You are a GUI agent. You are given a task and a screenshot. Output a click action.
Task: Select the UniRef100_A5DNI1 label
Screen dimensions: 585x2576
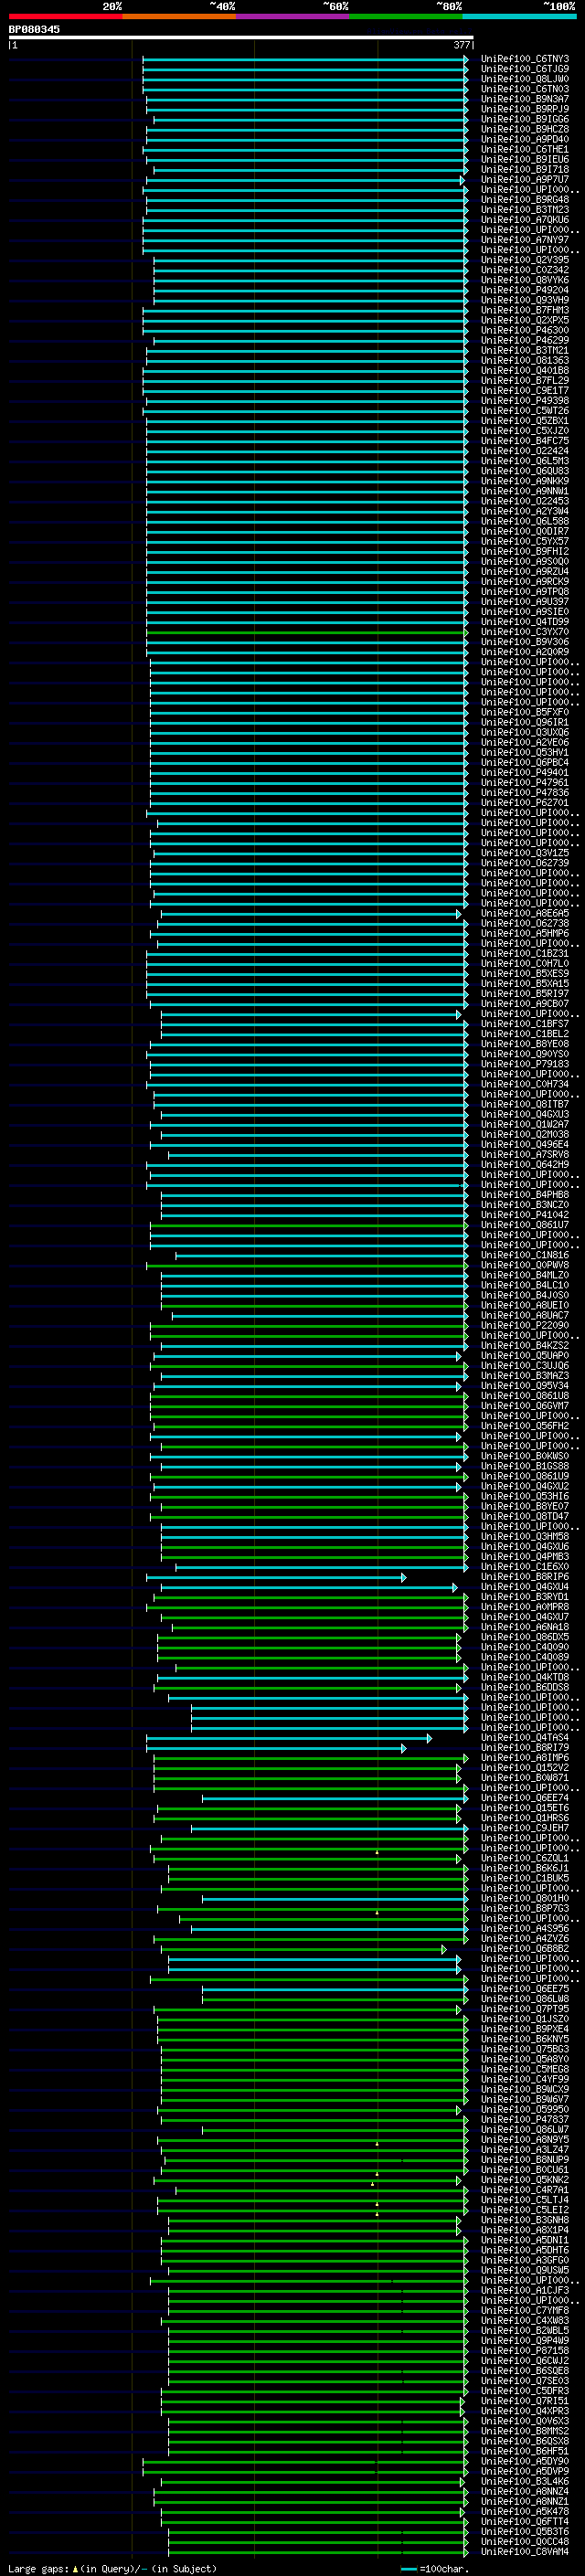pos(525,2241)
